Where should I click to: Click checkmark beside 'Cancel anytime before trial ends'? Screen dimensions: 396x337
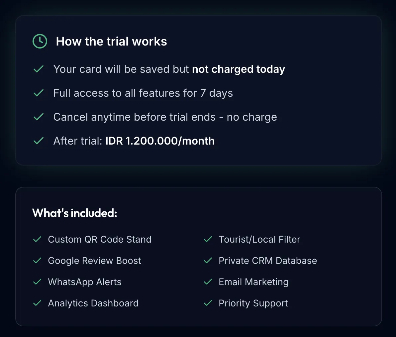point(39,117)
